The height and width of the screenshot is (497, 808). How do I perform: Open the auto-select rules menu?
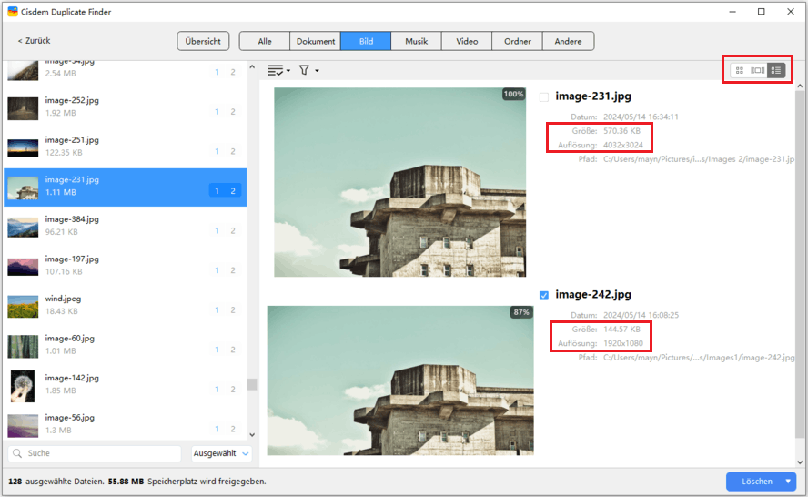275,70
